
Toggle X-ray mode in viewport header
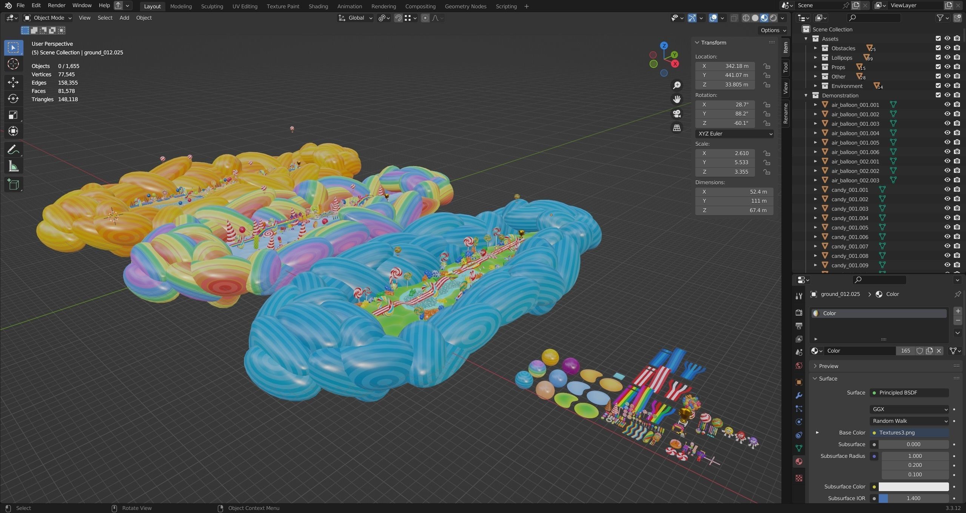734,18
